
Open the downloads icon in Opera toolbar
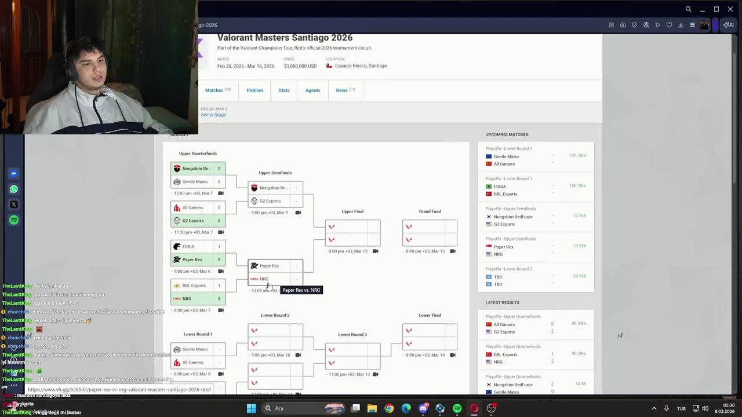pyautogui.click(x=681, y=25)
